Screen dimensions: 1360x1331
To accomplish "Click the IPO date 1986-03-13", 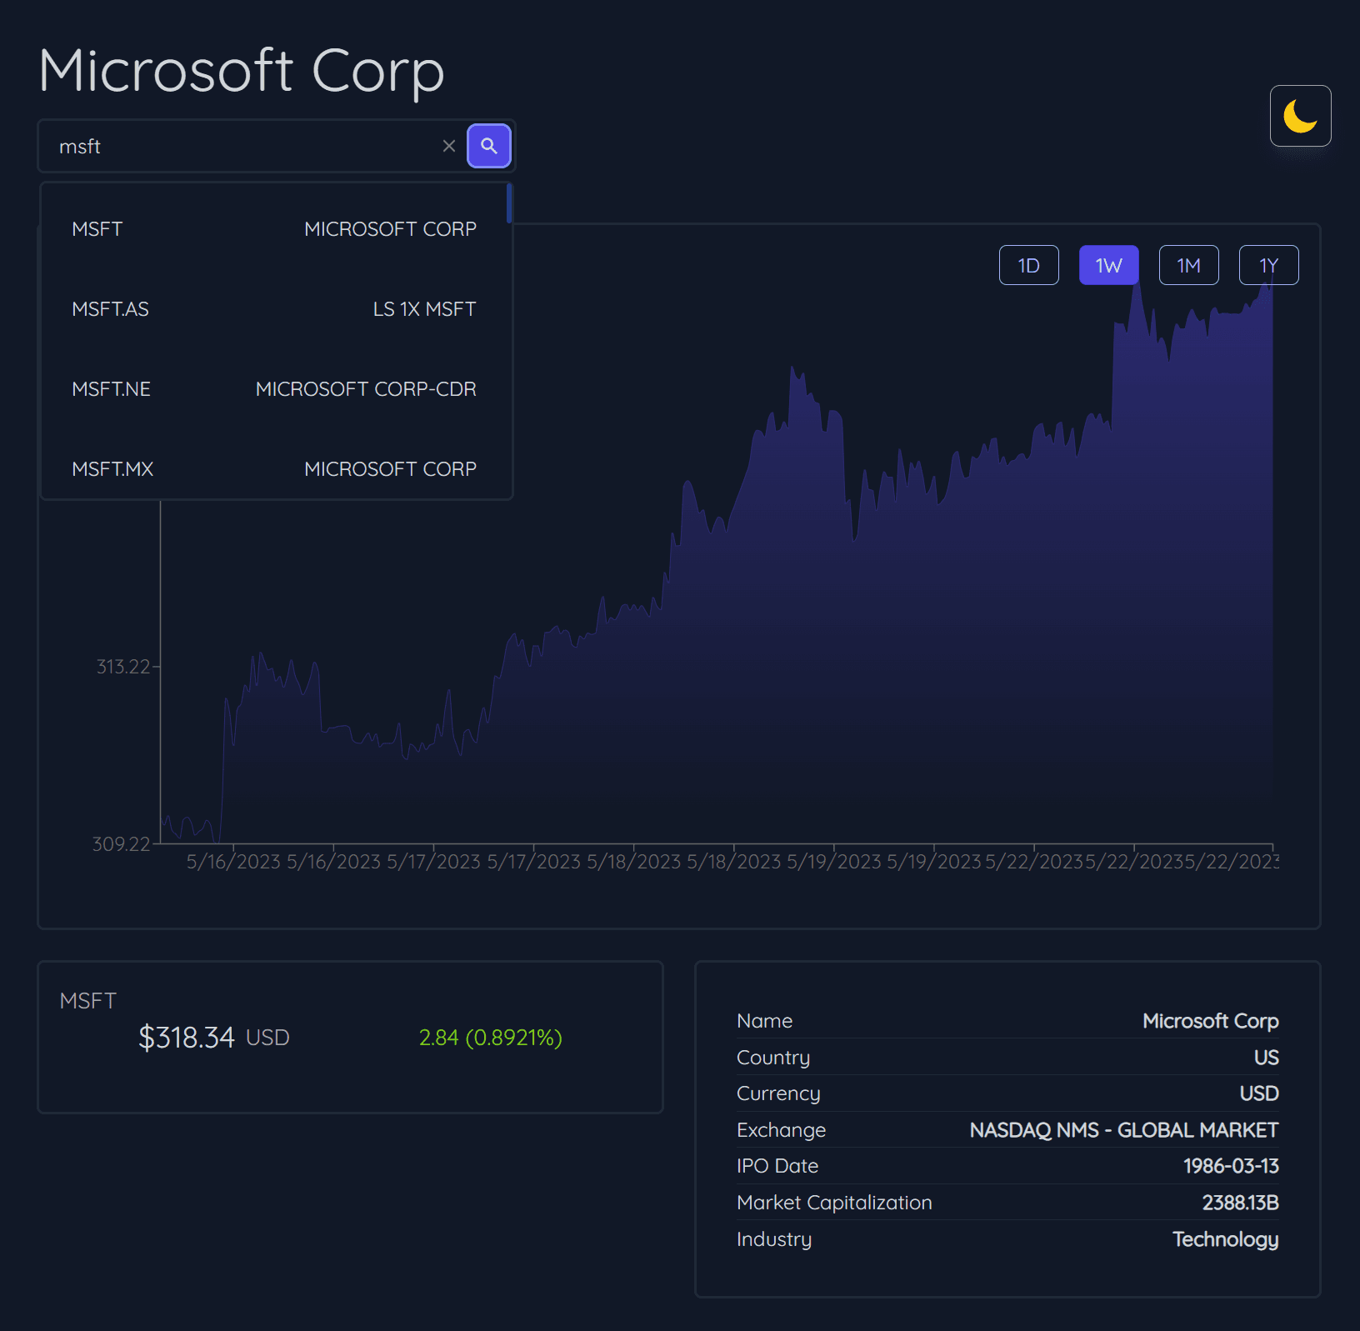I will [1231, 1166].
